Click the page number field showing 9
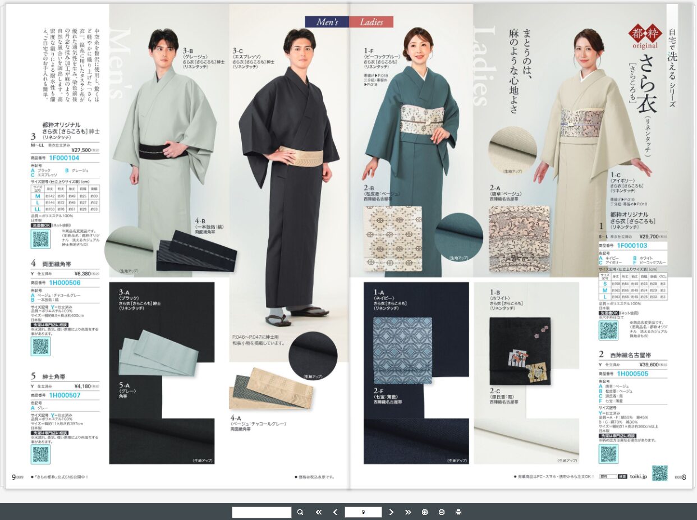This screenshot has width=697, height=520. point(363,512)
